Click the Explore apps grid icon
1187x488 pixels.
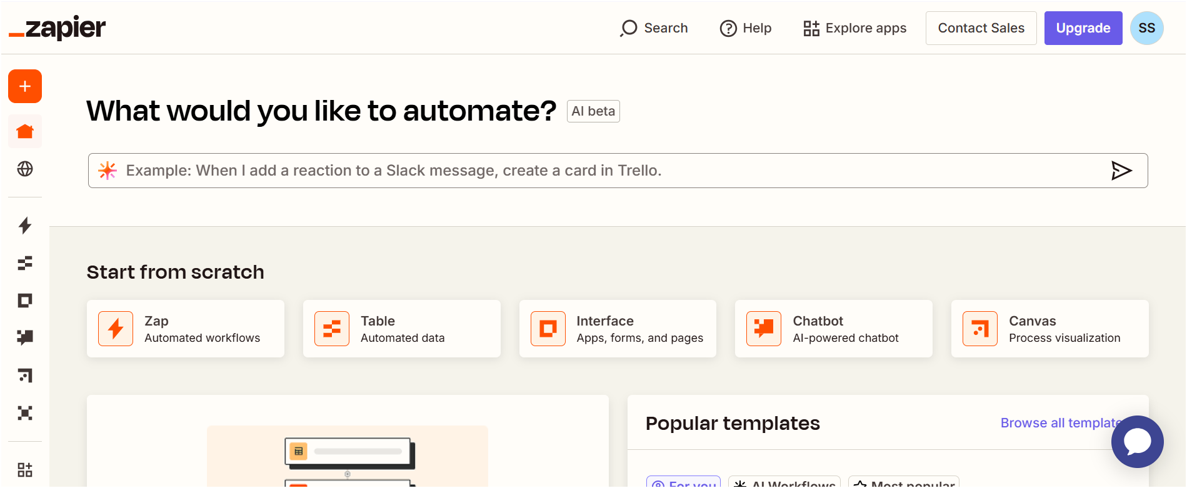tap(811, 28)
